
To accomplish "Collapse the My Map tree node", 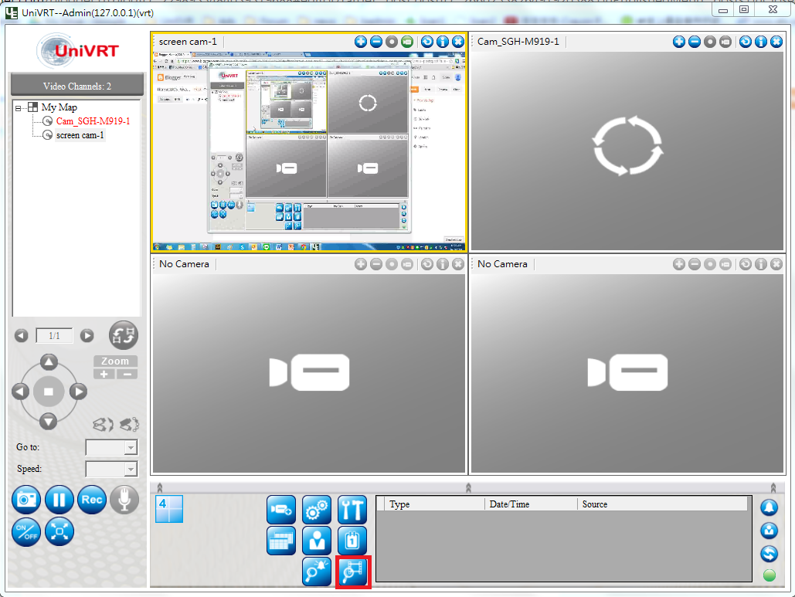I will [x=19, y=108].
